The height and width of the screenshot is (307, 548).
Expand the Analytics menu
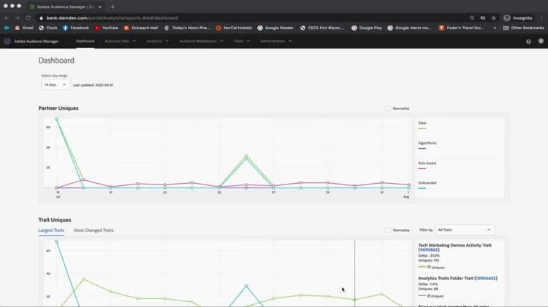point(157,41)
